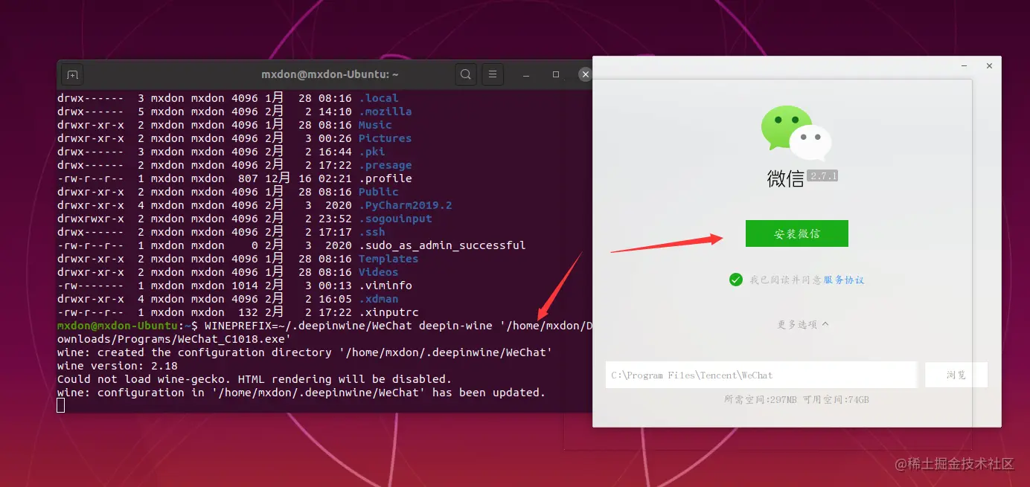1030x487 pixels.
Task: Click the terminal prompt mxdon@mxdon-Ubuntu
Action: pyautogui.click(x=118, y=326)
